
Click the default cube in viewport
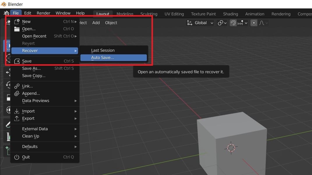pyautogui.click(x=232, y=143)
